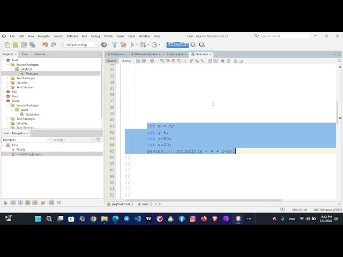Click the Source view button
This screenshot has width=343, height=257.
point(111,61)
